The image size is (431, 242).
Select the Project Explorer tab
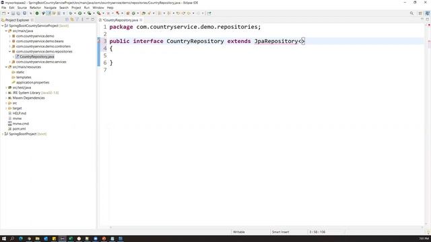17,20
